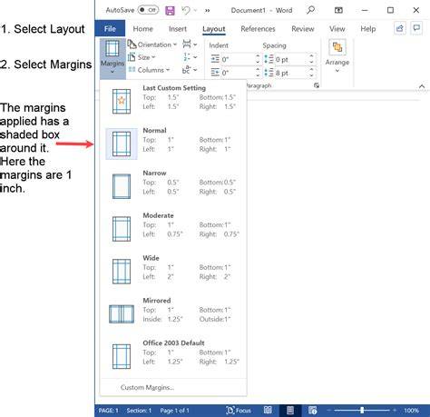Click the Undo arrow icon

pyautogui.click(x=186, y=11)
